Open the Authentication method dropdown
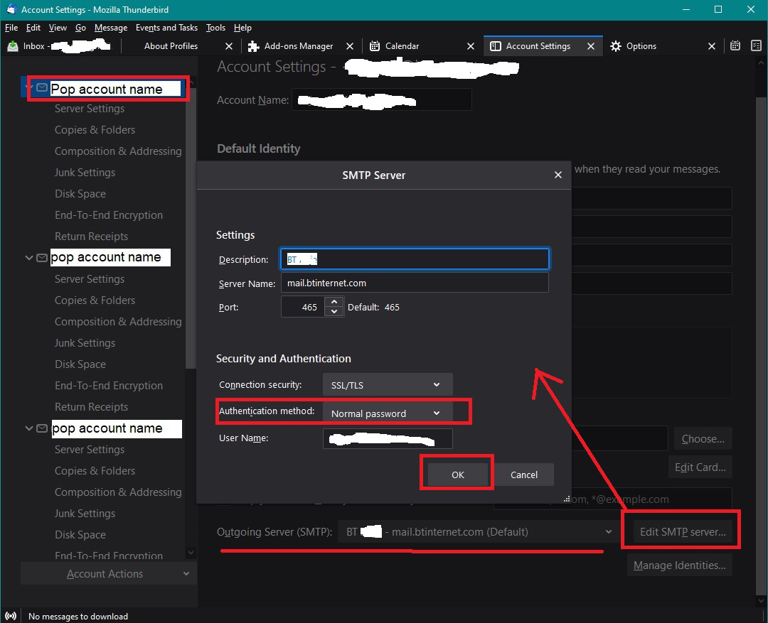The image size is (768, 623). click(388, 413)
